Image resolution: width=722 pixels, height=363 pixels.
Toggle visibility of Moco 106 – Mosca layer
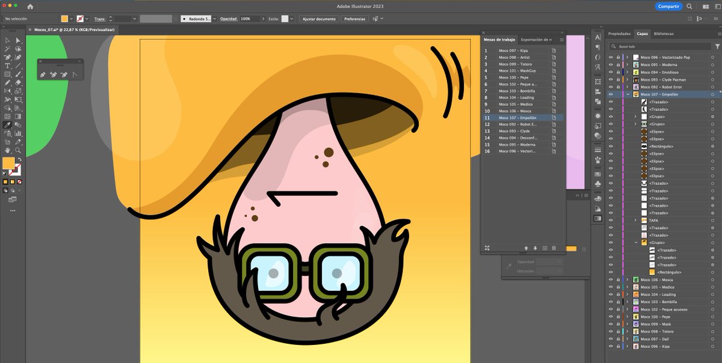611,280
